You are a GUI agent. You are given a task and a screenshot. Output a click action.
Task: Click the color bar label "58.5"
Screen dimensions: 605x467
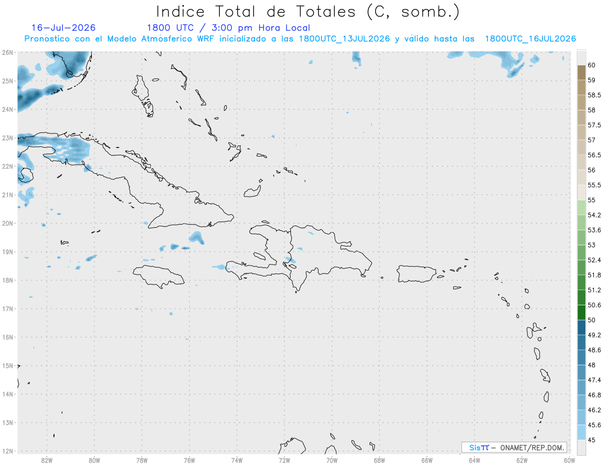pyautogui.click(x=594, y=95)
